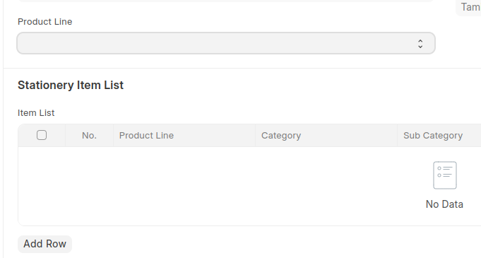Add a new row with Add Row
481x258 pixels.
click(x=44, y=244)
